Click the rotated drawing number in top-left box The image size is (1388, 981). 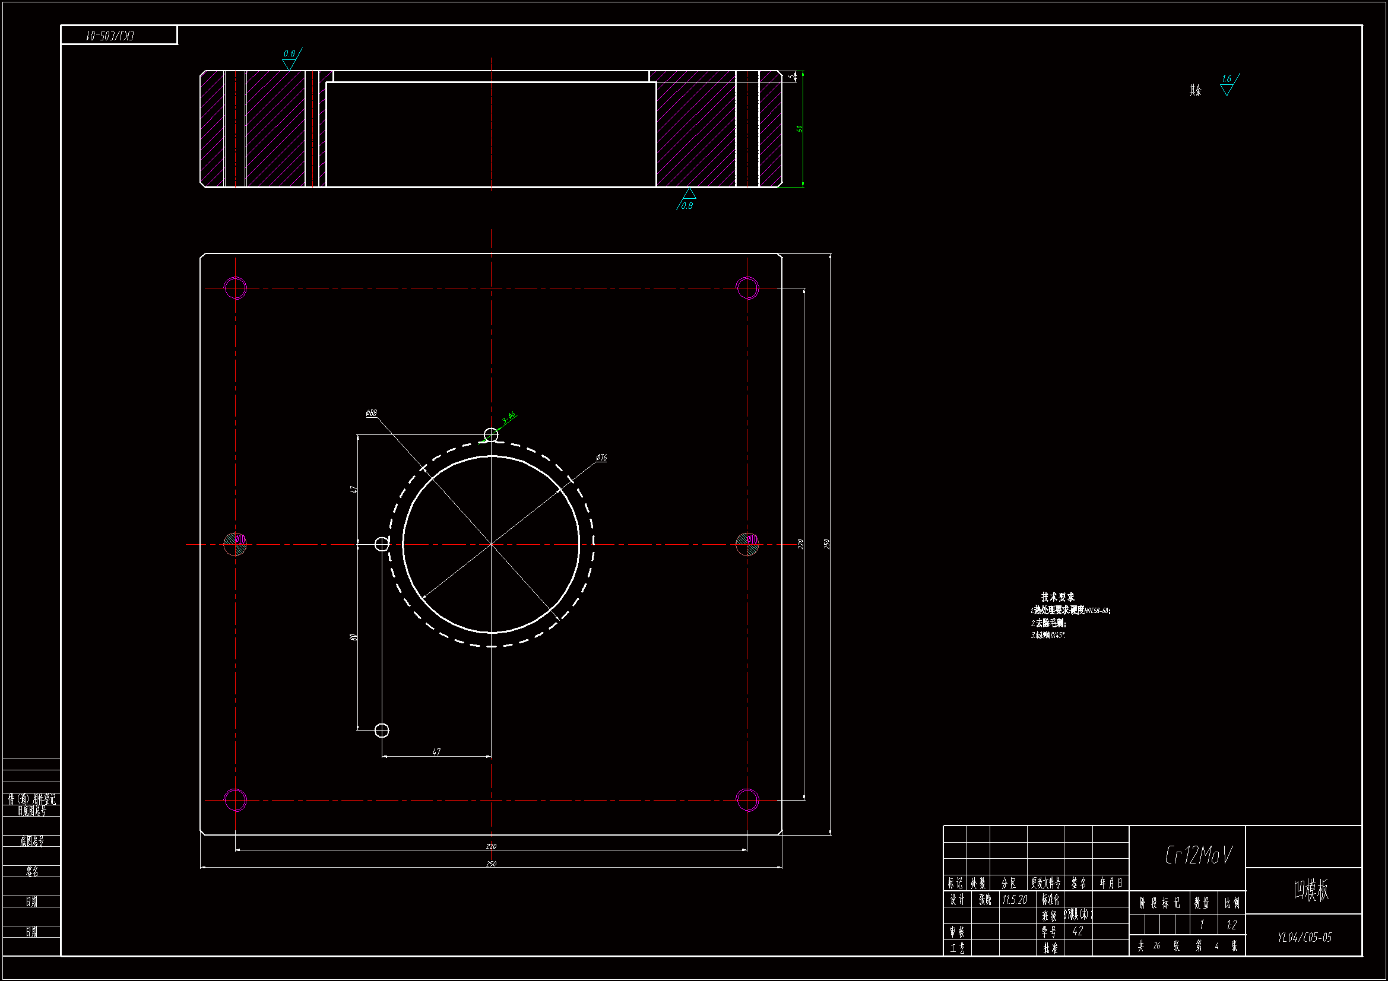point(109,36)
